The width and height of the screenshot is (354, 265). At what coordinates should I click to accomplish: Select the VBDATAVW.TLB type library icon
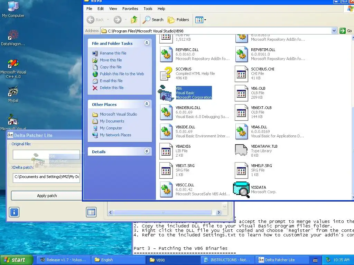coord(241,150)
